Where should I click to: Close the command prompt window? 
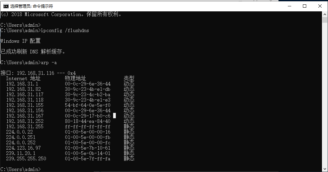click(320, 6)
